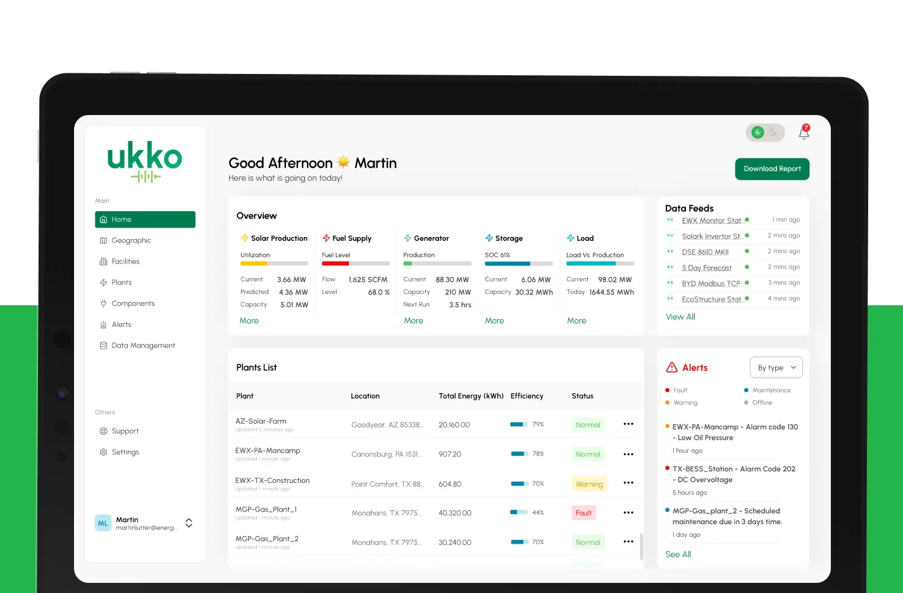Expand the Martin account switcher chevrons
This screenshot has height=593, width=903.
tap(189, 523)
